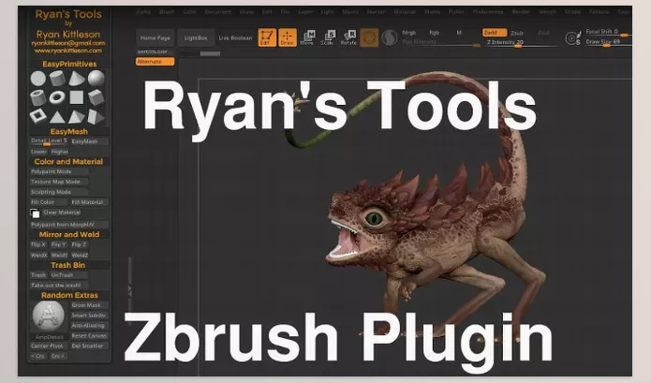
Task: Click Polypaint from MorphUV
Action: (69, 225)
